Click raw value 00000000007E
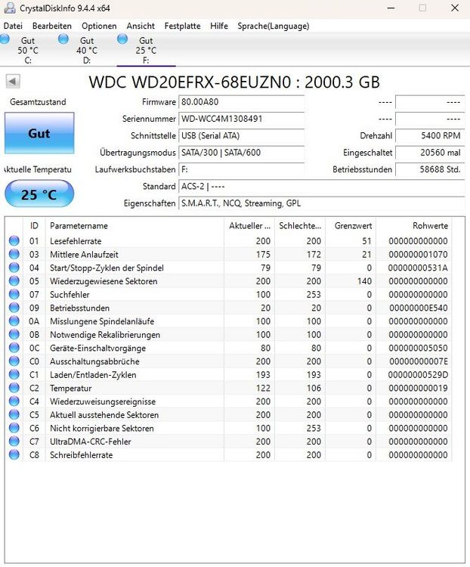Viewport: 470px width, 567px height. coord(419,361)
